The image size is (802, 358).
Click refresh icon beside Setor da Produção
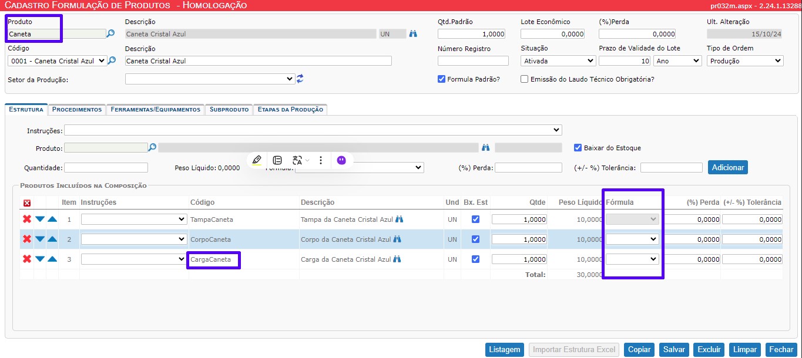(300, 79)
